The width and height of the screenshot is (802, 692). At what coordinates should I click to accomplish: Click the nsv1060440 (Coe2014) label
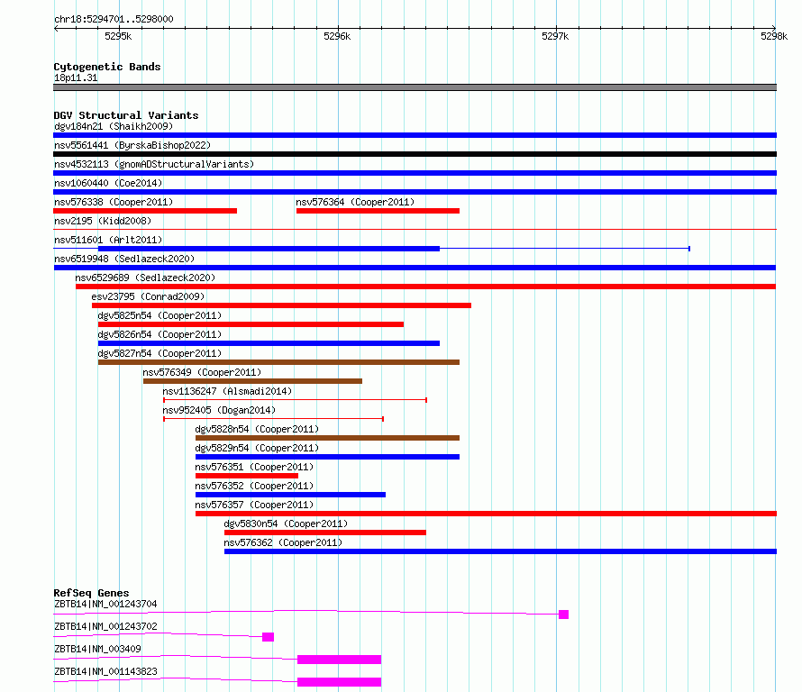tap(108, 183)
